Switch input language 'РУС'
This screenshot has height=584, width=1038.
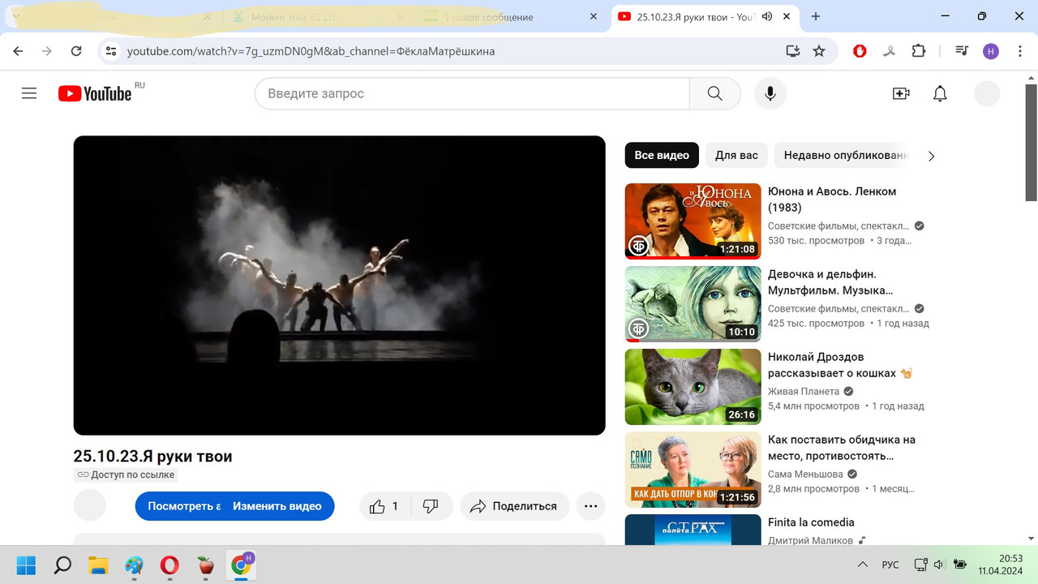click(x=890, y=565)
